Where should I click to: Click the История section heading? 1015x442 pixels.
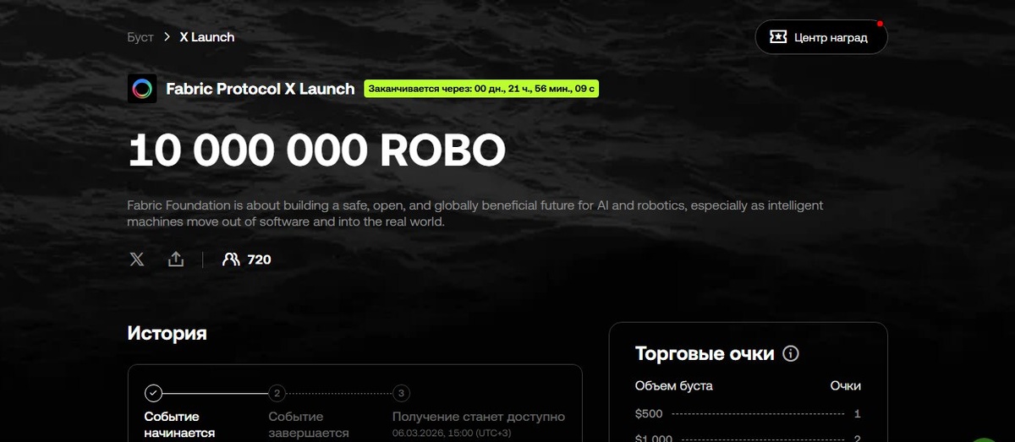click(x=167, y=333)
